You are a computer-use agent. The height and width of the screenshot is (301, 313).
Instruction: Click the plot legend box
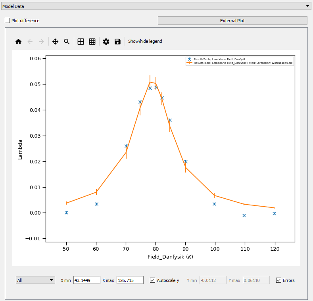[240, 61]
